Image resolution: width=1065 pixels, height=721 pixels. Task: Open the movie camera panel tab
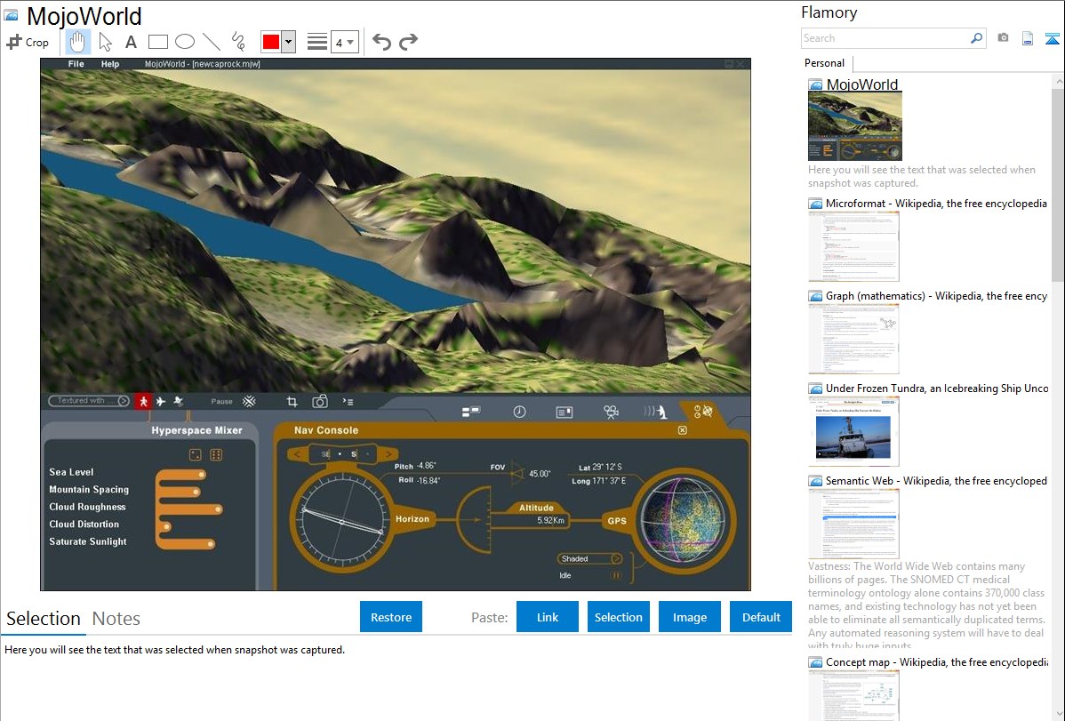[611, 412]
